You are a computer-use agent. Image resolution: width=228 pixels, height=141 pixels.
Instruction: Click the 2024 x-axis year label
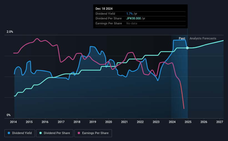point(172,122)
